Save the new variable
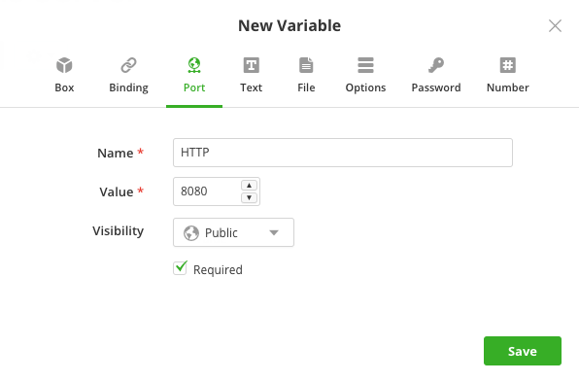Image resolution: width=579 pixels, height=382 pixels. pos(523,351)
